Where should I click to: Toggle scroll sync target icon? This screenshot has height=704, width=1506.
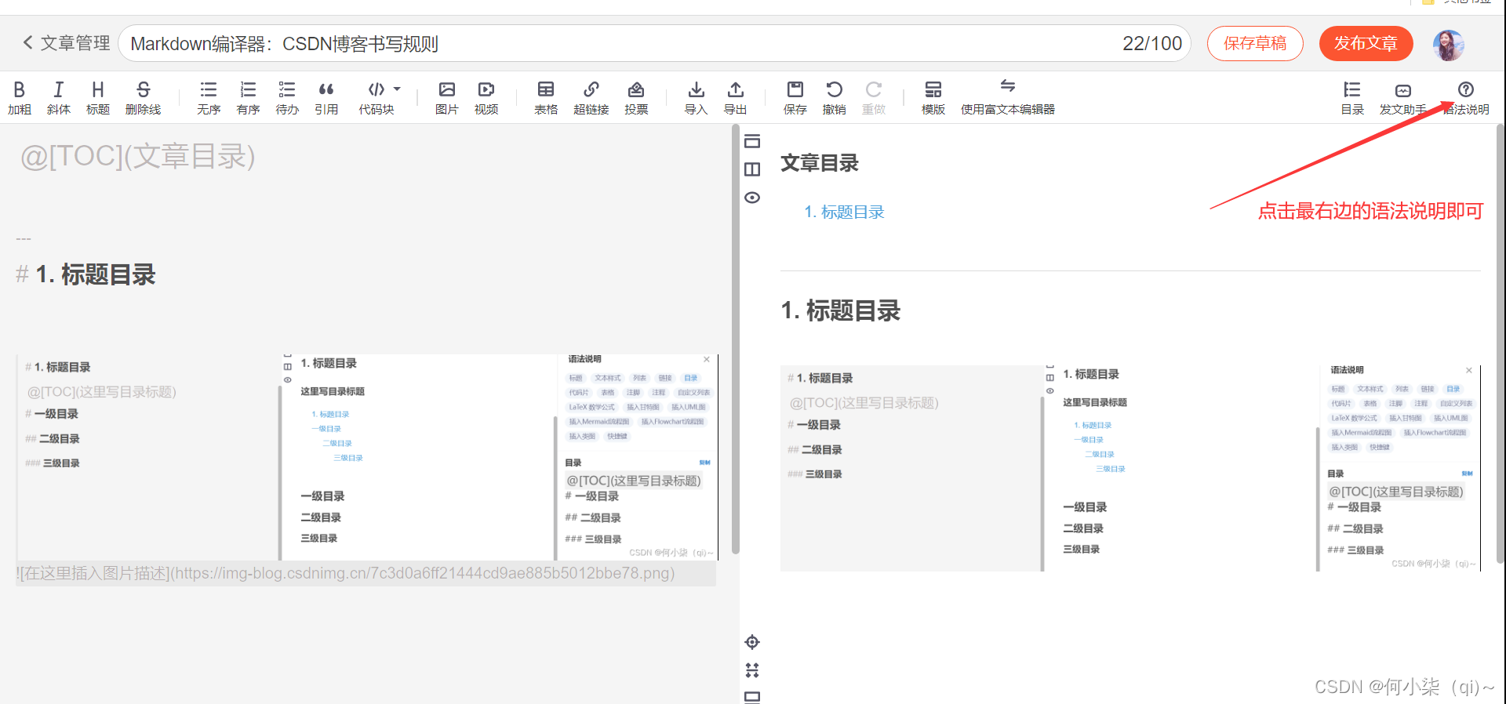coord(752,642)
